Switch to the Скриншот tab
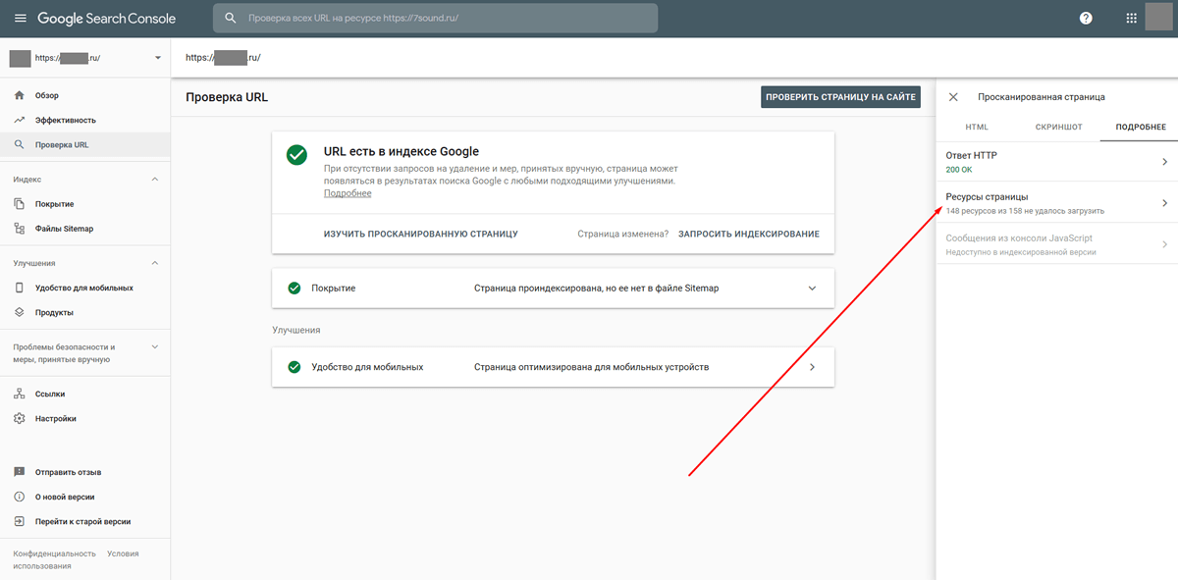The width and height of the screenshot is (1178, 580). point(1058,128)
